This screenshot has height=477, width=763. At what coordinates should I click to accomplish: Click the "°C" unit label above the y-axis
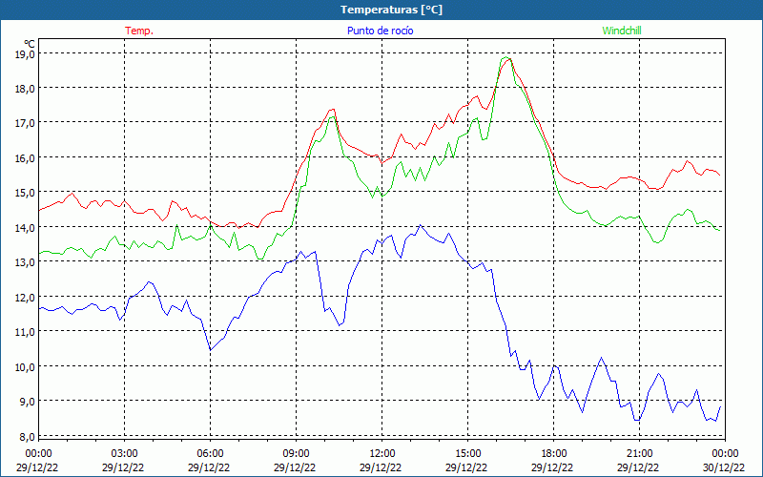[x=30, y=44]
